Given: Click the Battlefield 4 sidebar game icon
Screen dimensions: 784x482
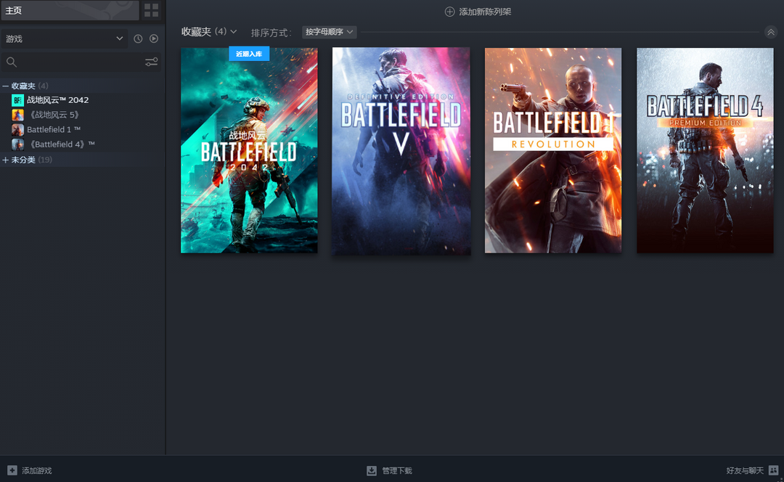Looking at the screenshot, I should [x=17, y=144].
